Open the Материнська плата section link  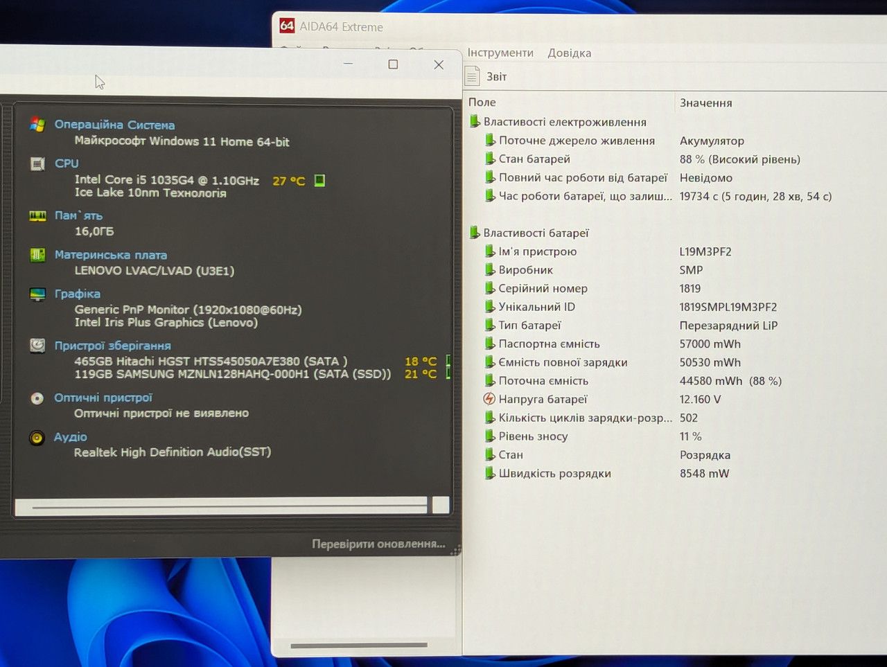tap(111, 255)
